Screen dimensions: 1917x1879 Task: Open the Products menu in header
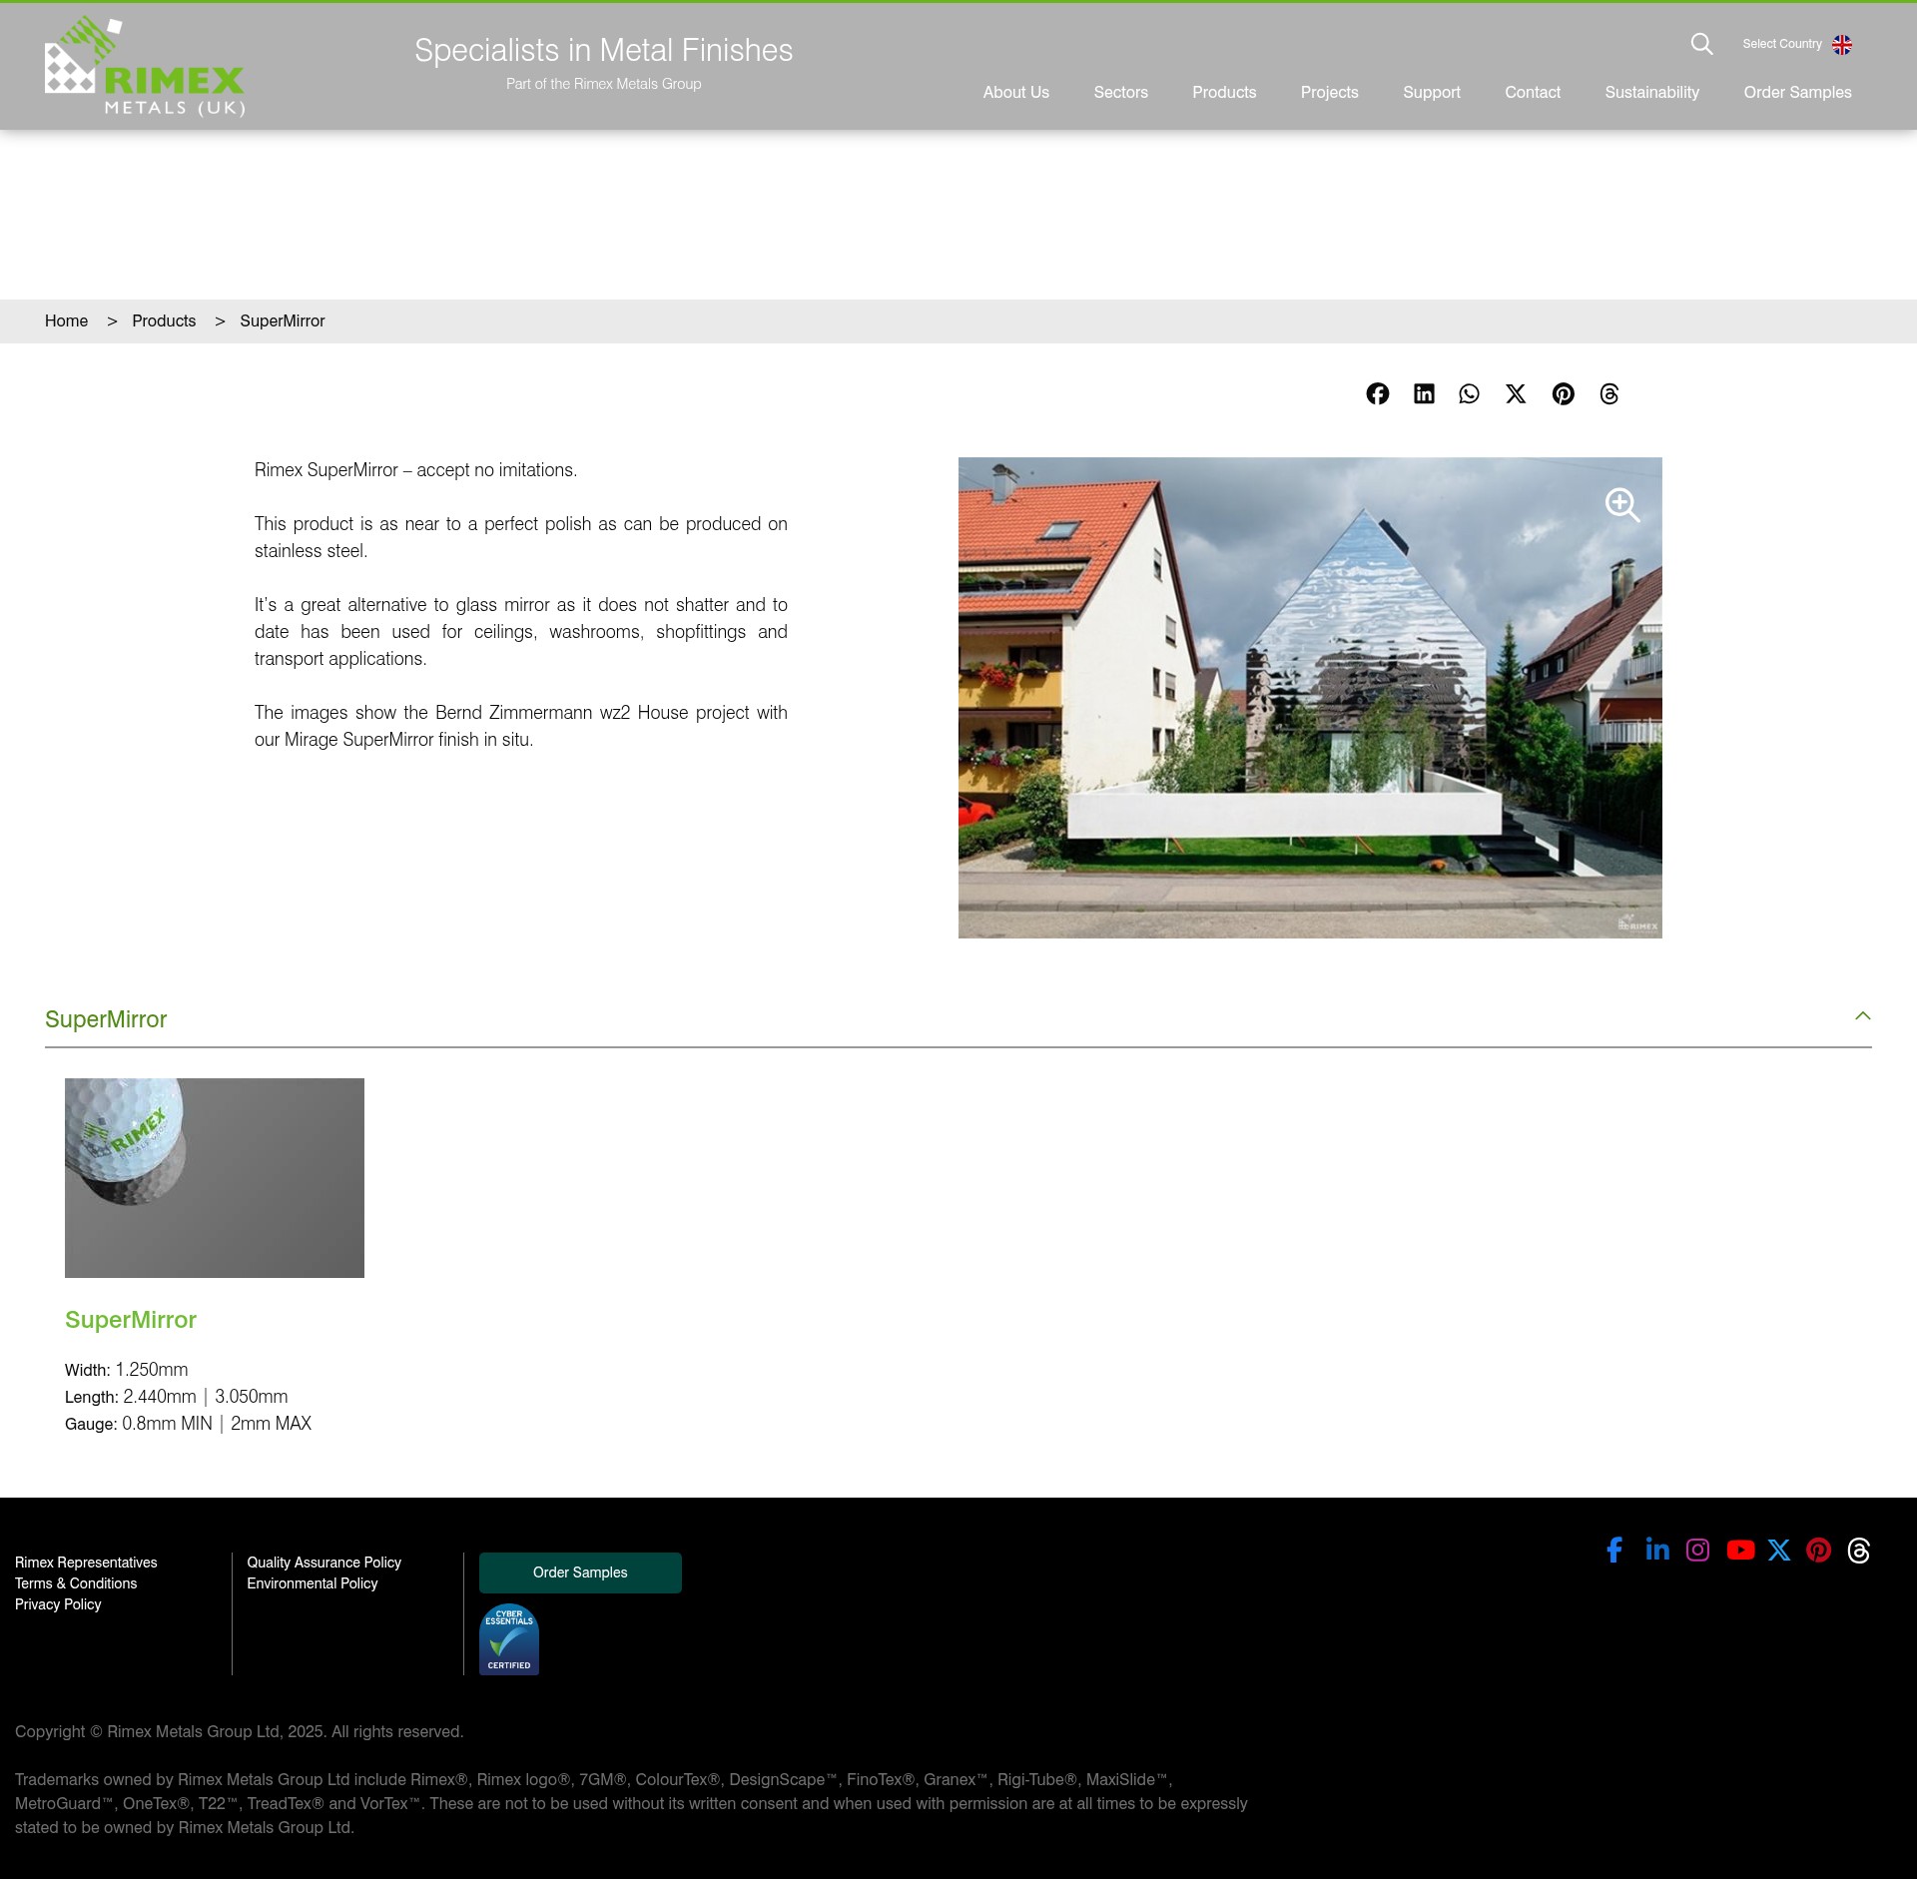1224,92
